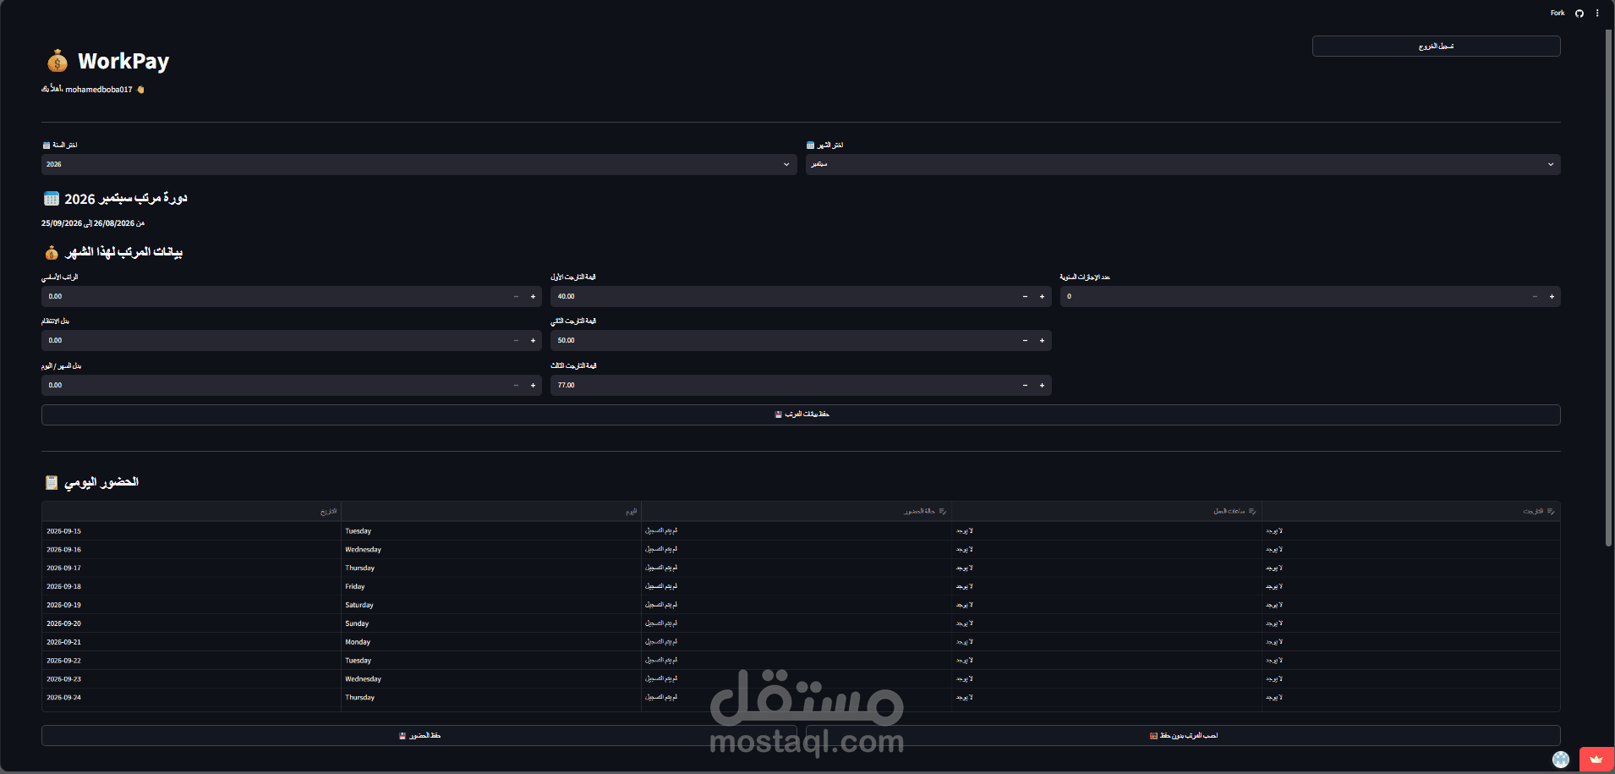Click the save attendance button (حفظ الحضور)
The width and height of the screenshot is (1615, 774).
coord(419,735)
